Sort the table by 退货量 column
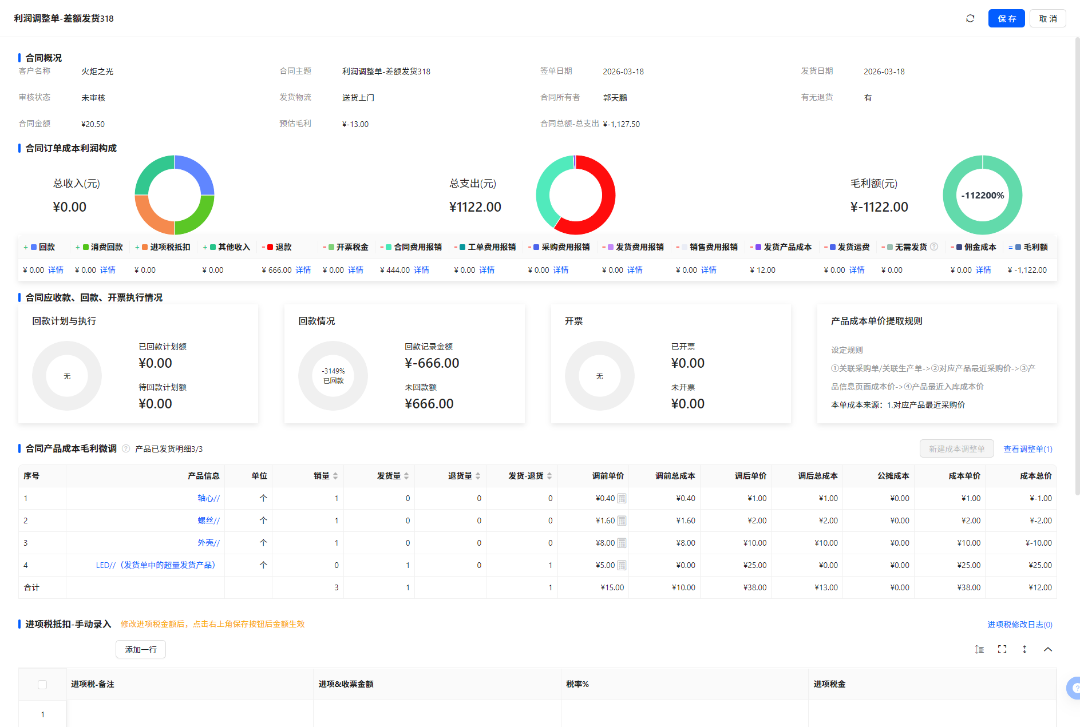 coord(478,476)
